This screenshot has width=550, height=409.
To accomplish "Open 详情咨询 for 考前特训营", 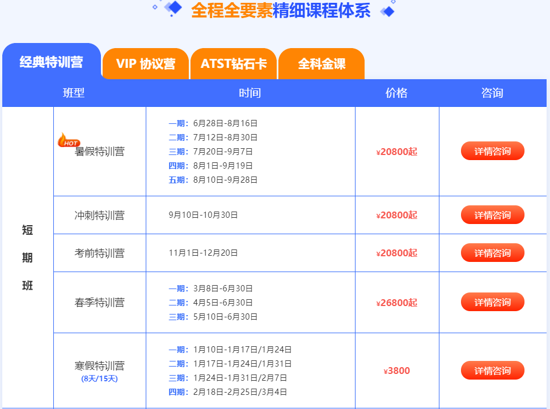I will pyautogui.click(x=492, y=253).
